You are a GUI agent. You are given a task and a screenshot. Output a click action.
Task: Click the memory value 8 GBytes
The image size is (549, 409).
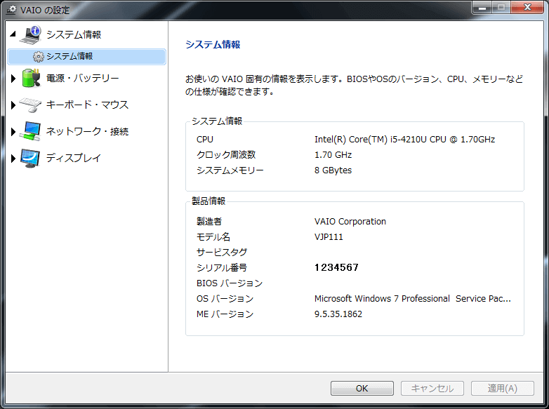click(333, 170)
